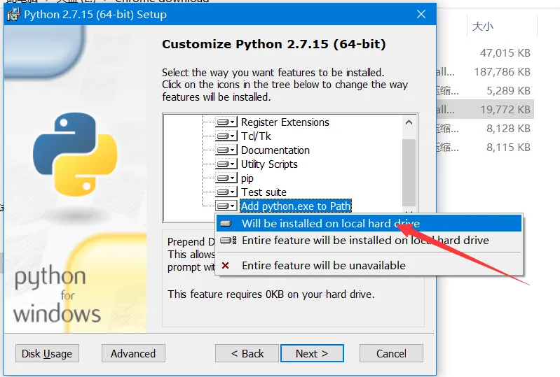Click red X unavailable icon in menu
The width and height of the screenshot is (560, 377).
click(225, 266)
